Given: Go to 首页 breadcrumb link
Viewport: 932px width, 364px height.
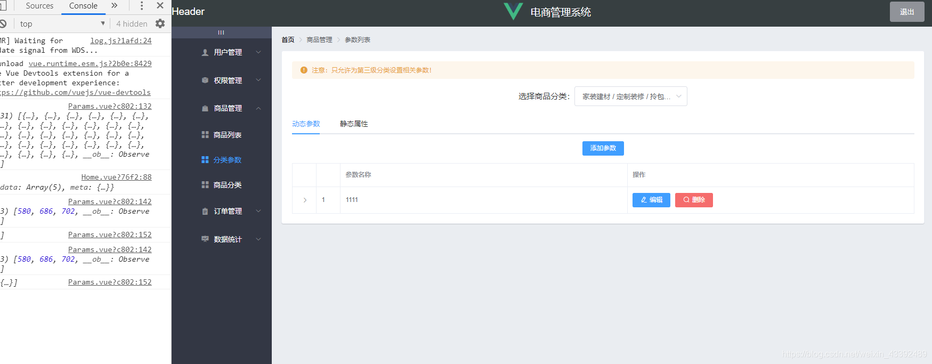Looking at the screenshot, I should (x=288, y=40).
